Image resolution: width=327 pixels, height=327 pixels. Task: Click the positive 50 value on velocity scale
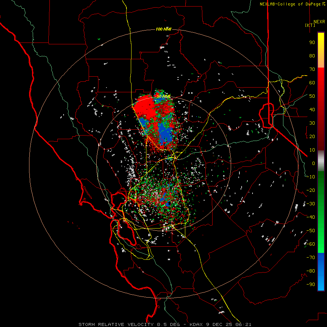312,96
